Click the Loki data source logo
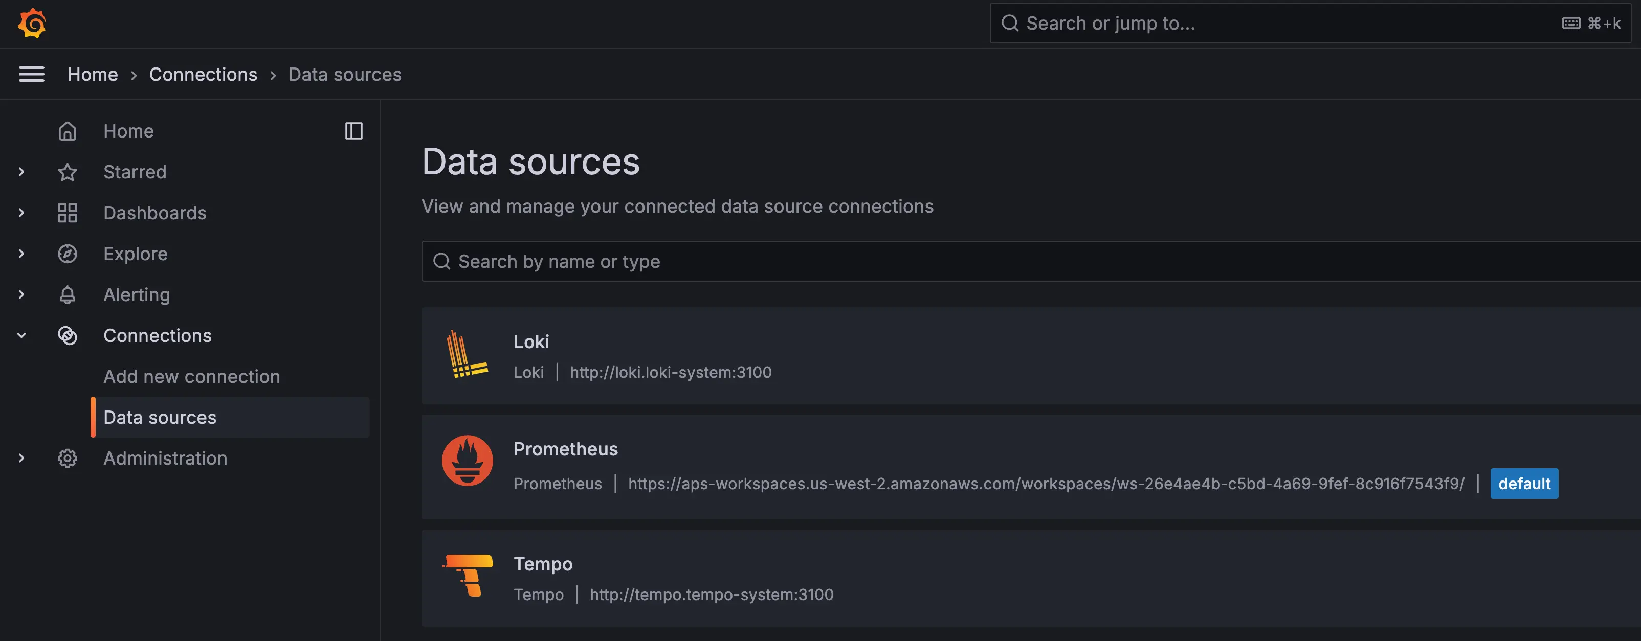1641x641 pixels. pos(467,355)
